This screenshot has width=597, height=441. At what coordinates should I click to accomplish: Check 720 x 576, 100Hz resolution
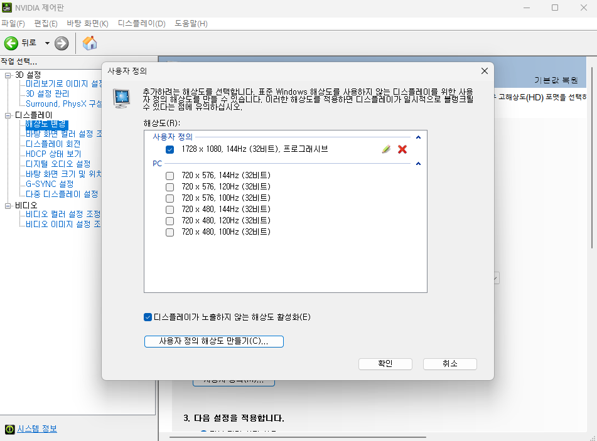click(x=170, y=198)
